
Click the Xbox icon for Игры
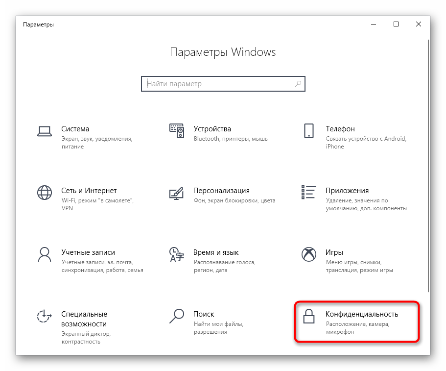pyautogui.click(x=308, y=254)
